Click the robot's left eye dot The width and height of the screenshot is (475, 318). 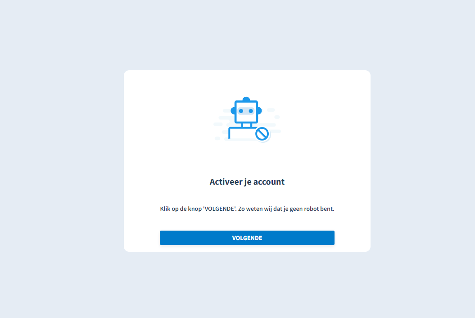click(241, 111)
